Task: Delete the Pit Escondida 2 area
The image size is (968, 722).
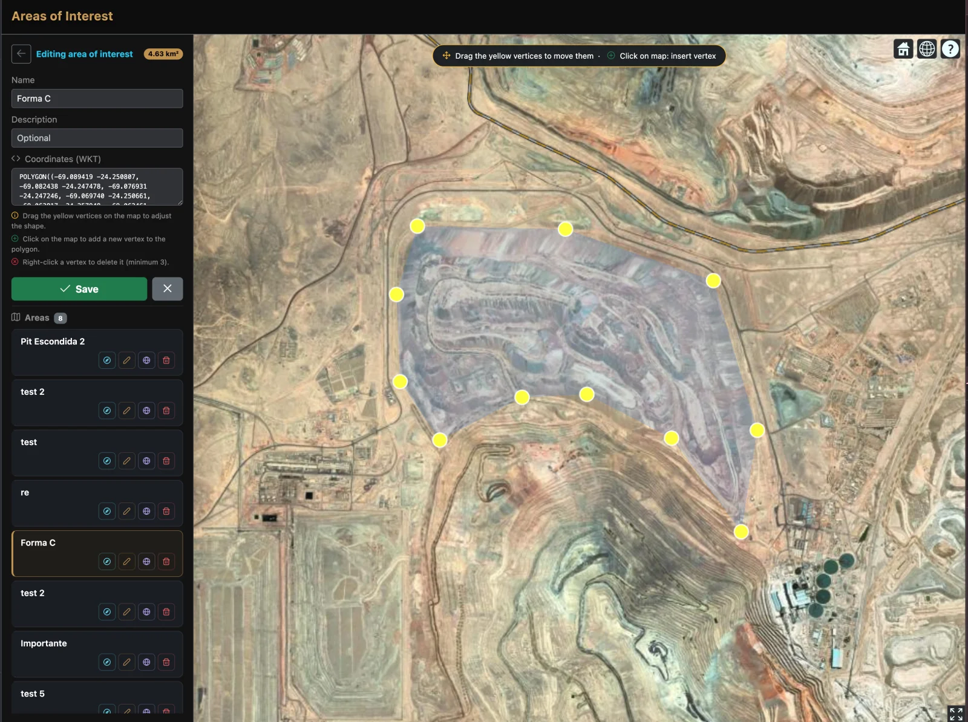Action: (166, 360)
